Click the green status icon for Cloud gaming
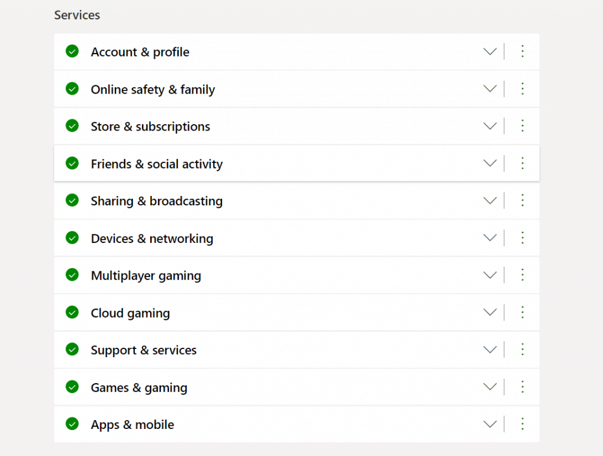603x456 pixels. point(72,312)
